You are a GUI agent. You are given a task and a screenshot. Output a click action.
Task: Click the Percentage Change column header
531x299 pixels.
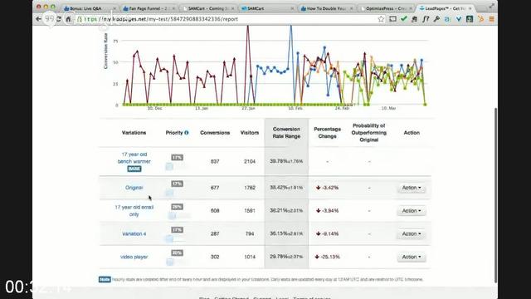tap(327, 133)
